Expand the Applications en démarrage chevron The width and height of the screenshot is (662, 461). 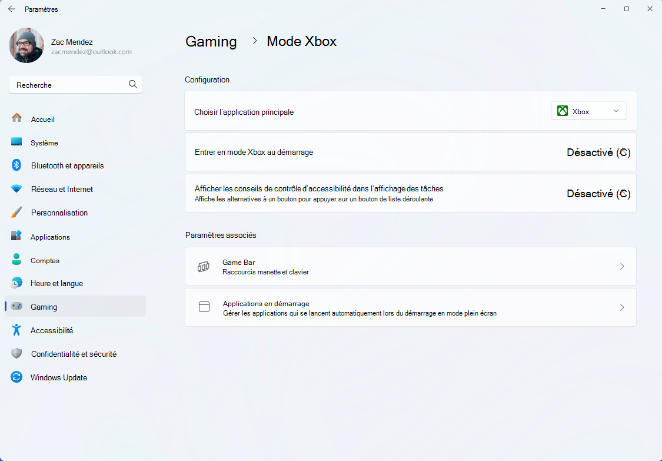[622, 307]
